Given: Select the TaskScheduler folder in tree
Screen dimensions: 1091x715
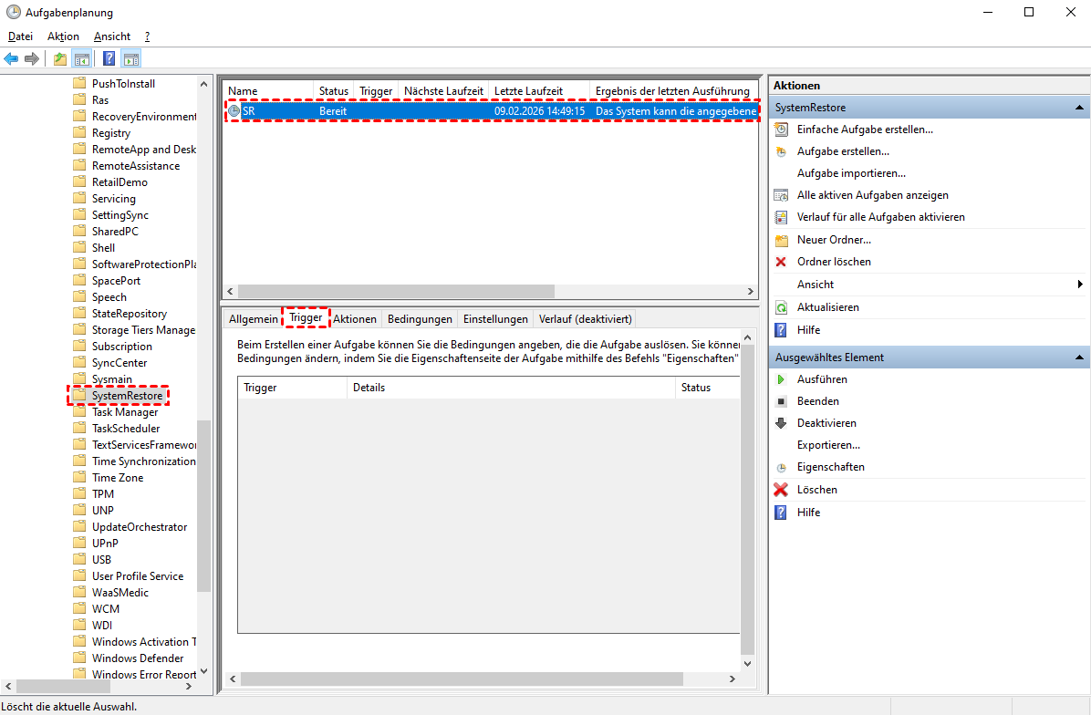Looking at the screenshot, I should click(x=126, y=429).
